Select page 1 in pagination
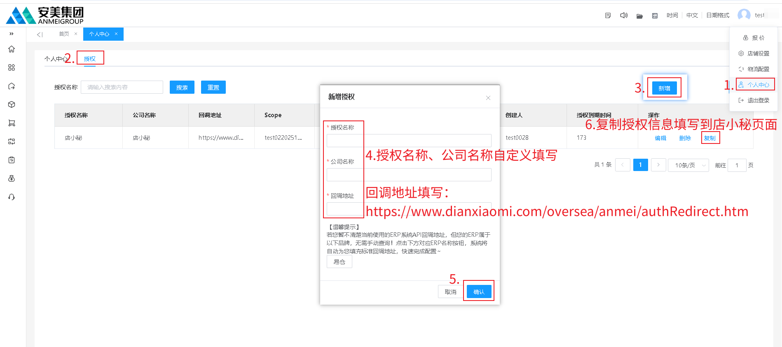 point(640,165)
